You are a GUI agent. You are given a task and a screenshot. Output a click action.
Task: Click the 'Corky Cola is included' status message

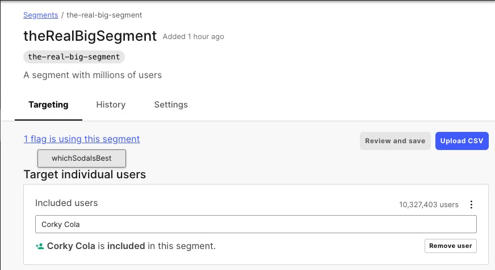[131, 246]
